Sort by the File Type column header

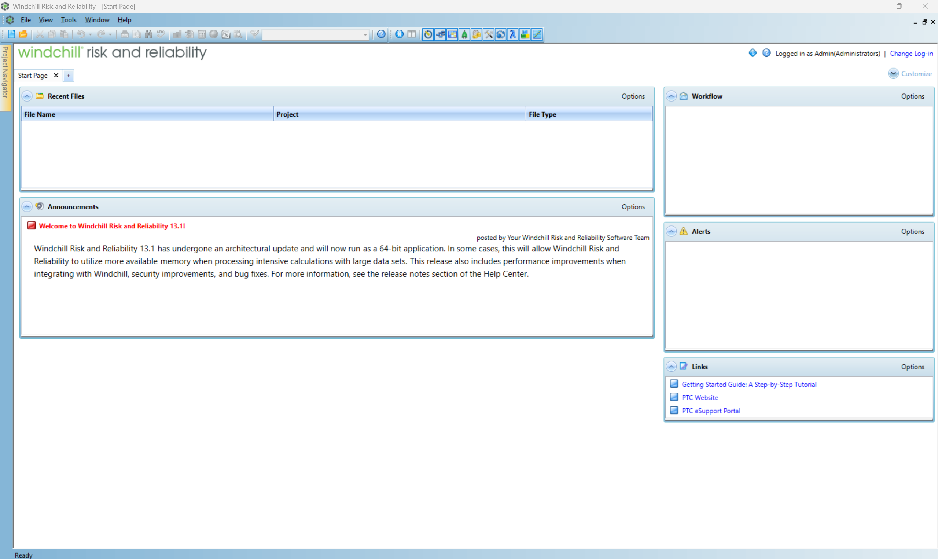(x=589, y=114)
